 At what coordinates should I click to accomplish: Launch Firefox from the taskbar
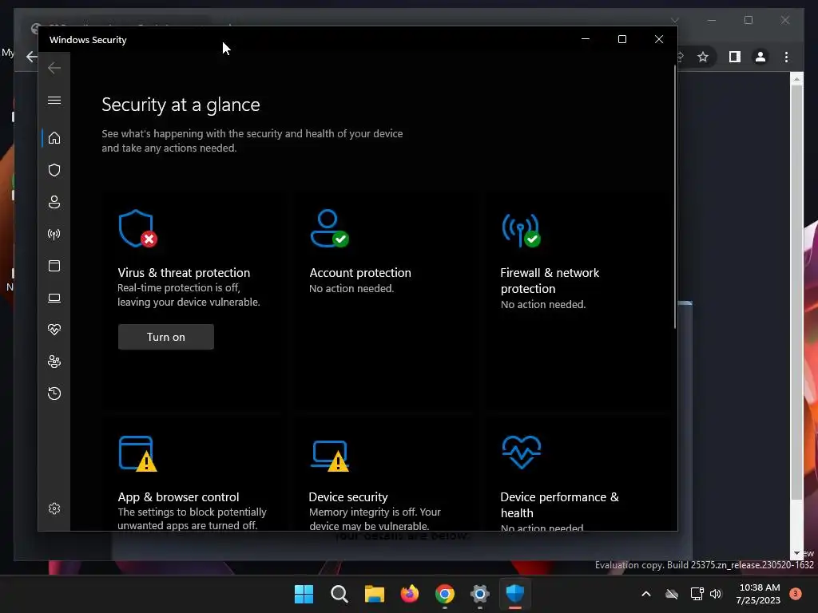[x=410, y=594]
